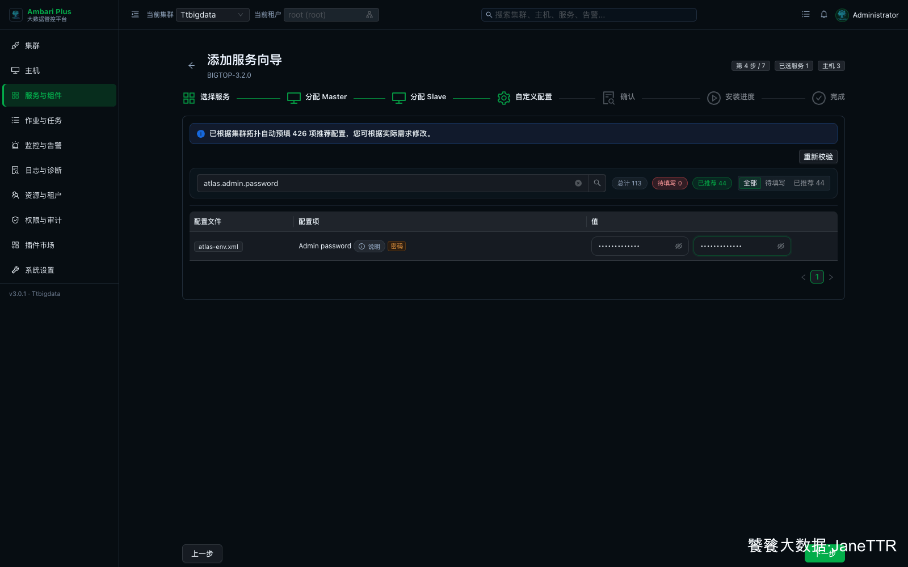Go to 集群 in sidebar

point(60,45)
